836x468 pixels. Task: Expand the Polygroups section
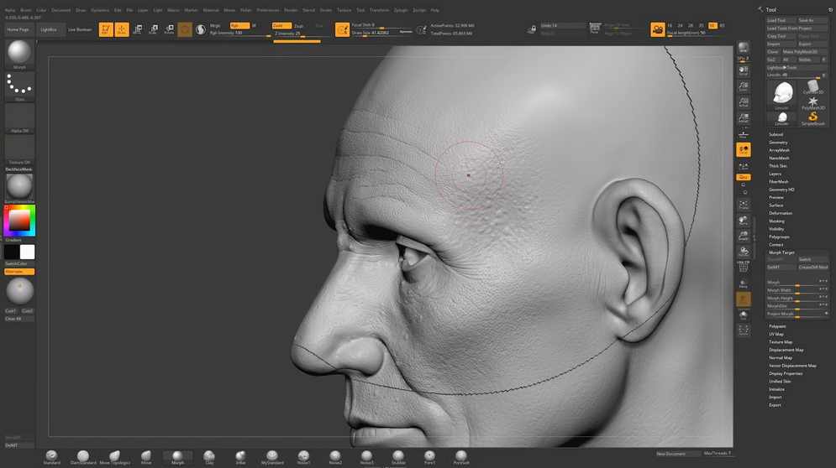(x=779, y=237)
